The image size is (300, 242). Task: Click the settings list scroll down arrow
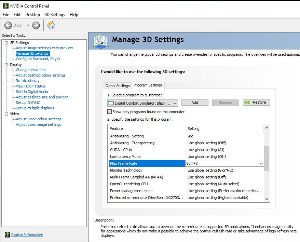pyautogui.click(x=267, y=199)
